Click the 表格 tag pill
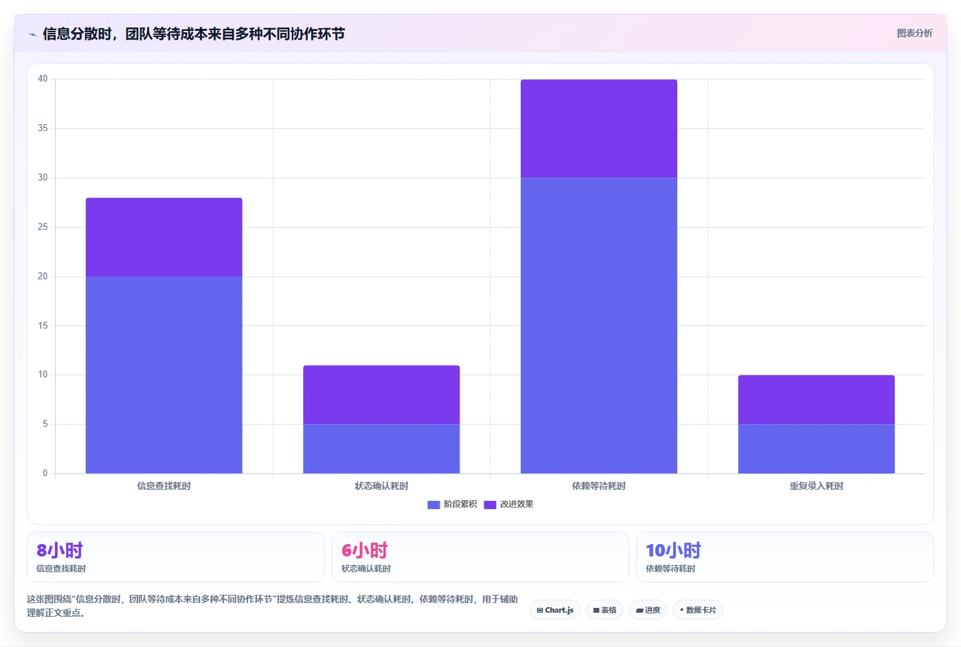Viewport: 961px width, 647px height. click(x=604, y=610)
